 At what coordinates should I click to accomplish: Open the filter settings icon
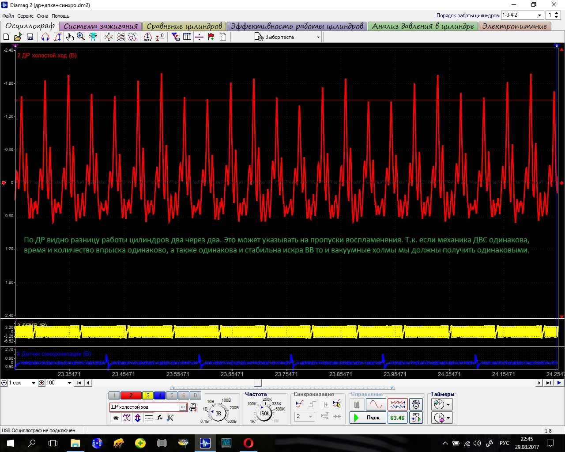tap(175, 37)
